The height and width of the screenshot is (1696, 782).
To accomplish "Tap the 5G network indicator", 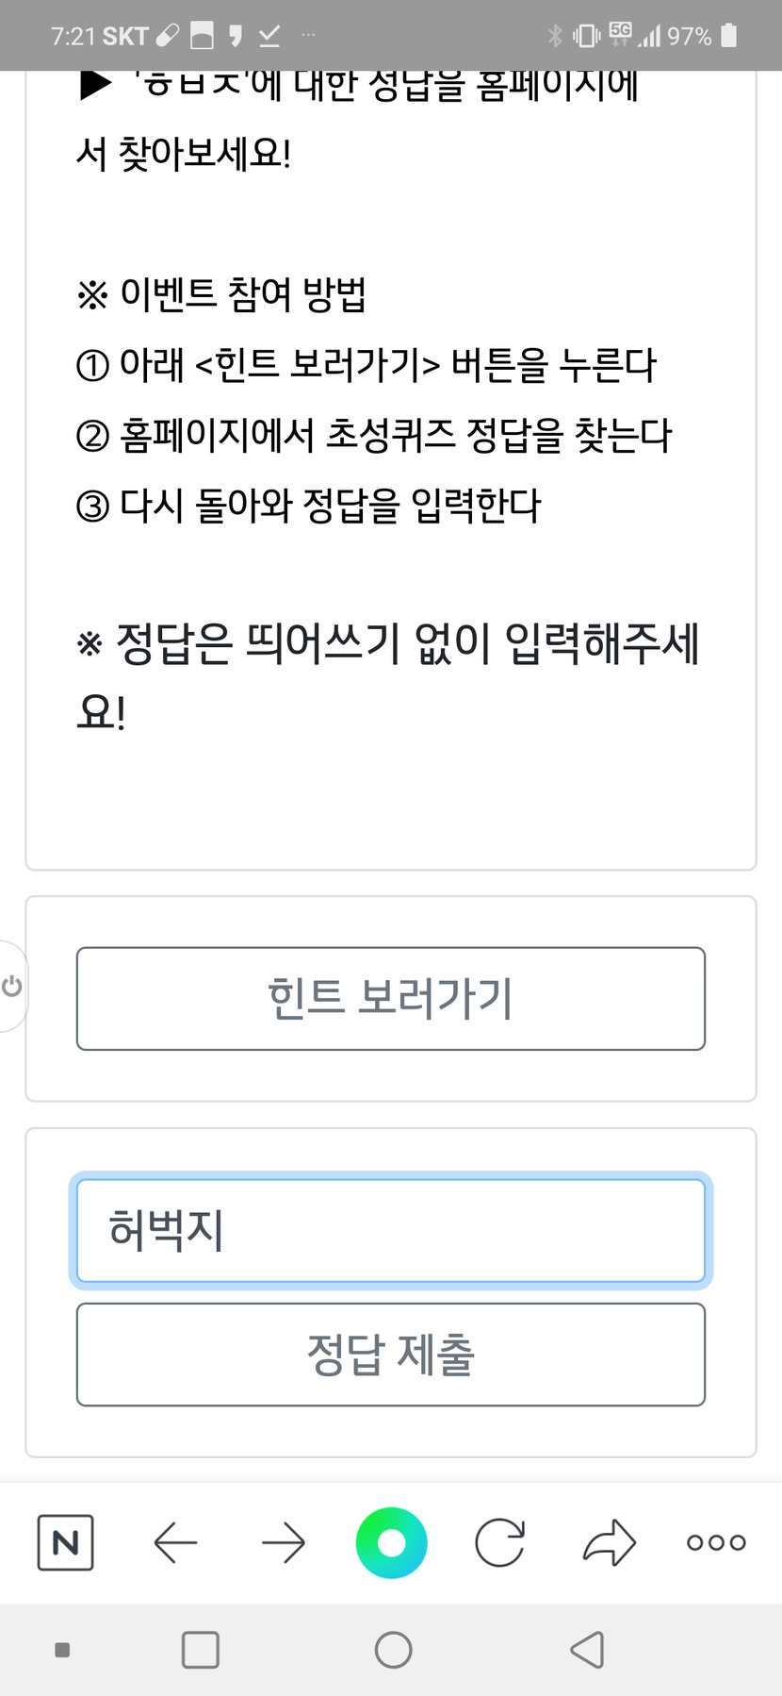I will [620, 34].
